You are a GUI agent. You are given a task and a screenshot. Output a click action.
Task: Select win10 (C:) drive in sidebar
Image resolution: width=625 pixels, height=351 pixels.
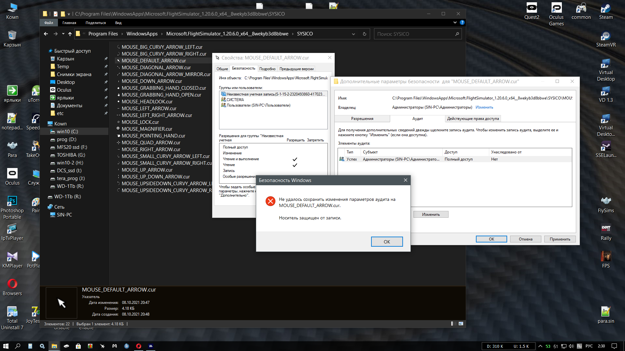[67, 132]
